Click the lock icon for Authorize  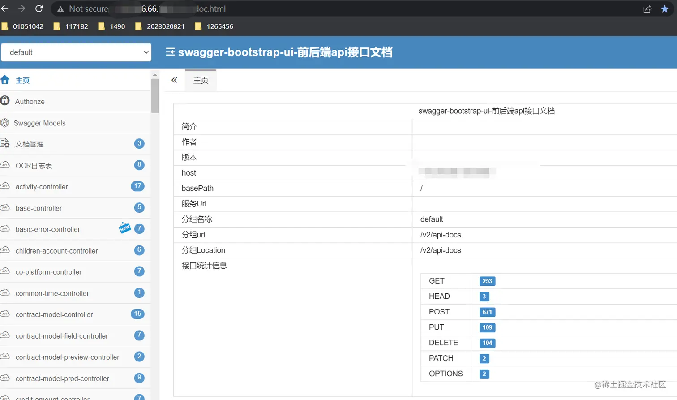(5, 101)
